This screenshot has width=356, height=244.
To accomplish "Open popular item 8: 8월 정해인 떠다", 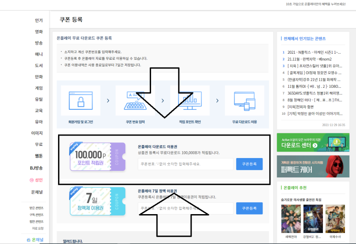I will point(315,100).
